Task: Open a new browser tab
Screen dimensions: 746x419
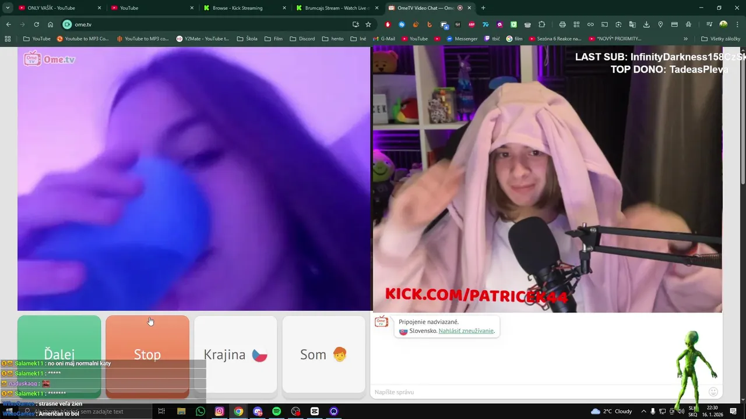Action: (x=483, y=8)
